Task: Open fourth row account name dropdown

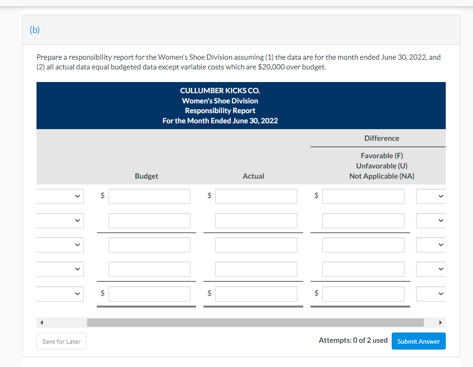Action: (x=60, y=269)
